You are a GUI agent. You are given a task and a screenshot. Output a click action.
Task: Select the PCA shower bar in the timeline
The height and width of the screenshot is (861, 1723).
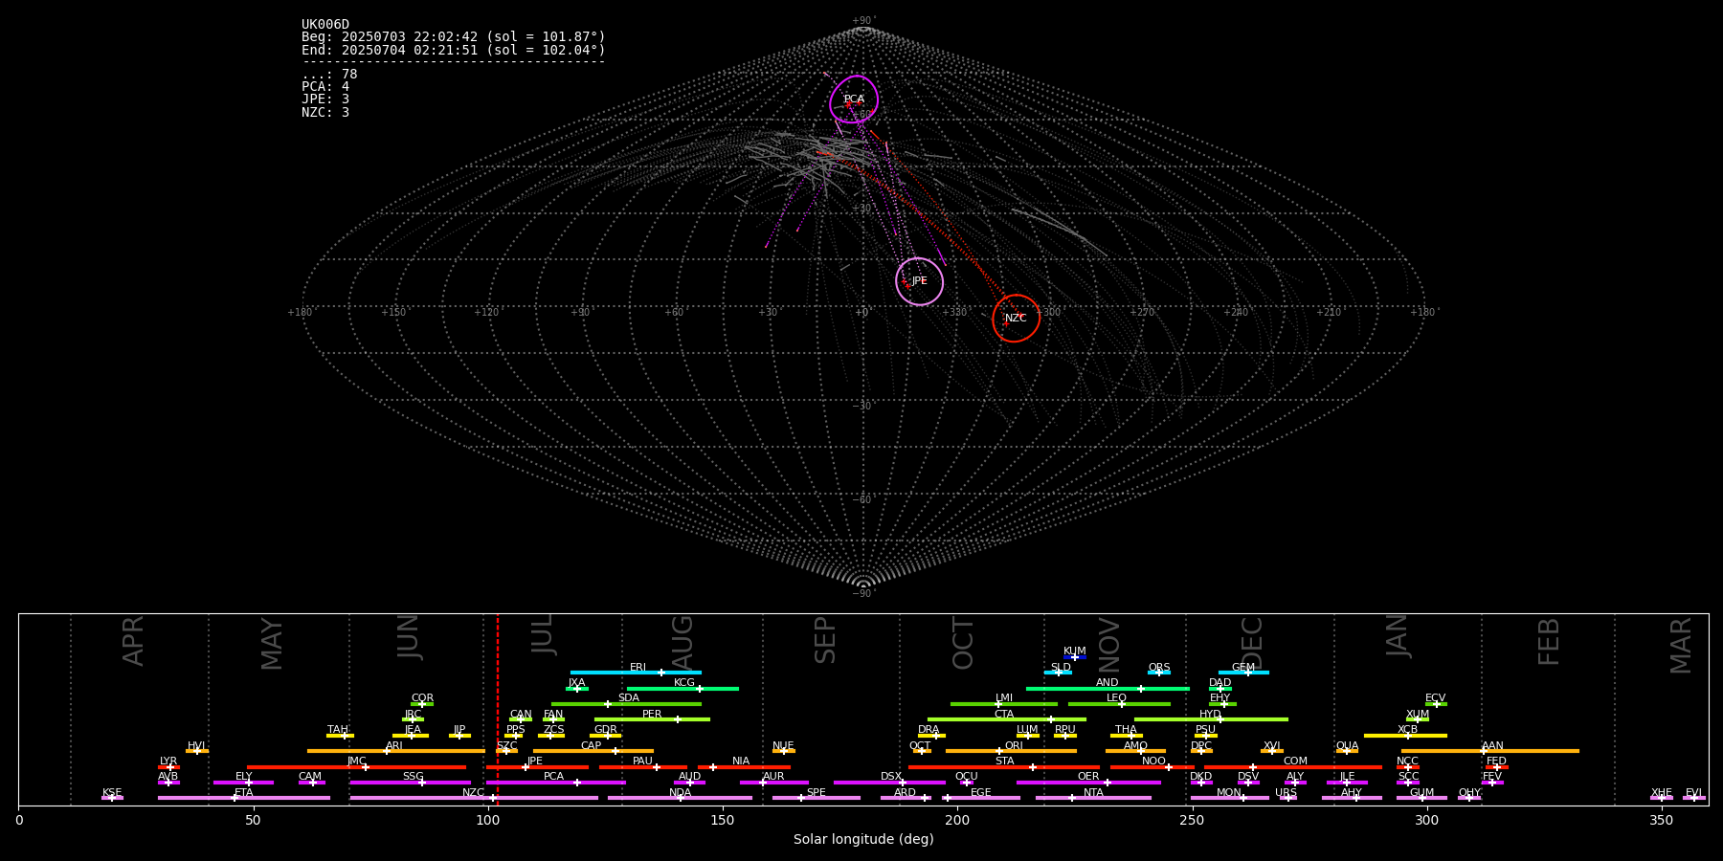pyautogui.click(x=555, y=783)
